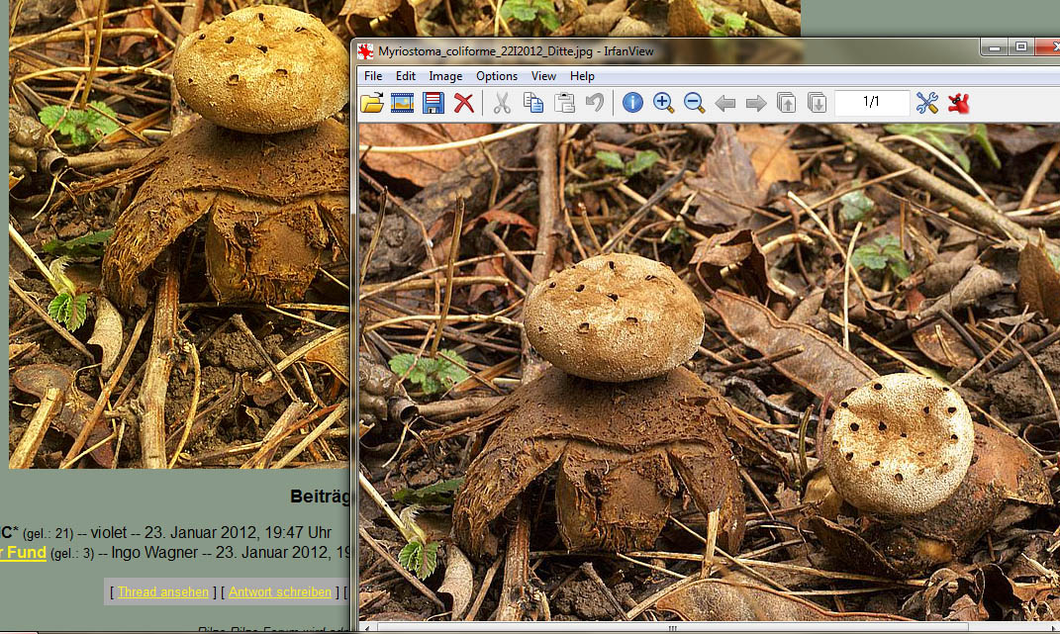This screenshot has height=634, width=1060.
Task: Click the IrfanView title bar app icon
Action: 366,51
